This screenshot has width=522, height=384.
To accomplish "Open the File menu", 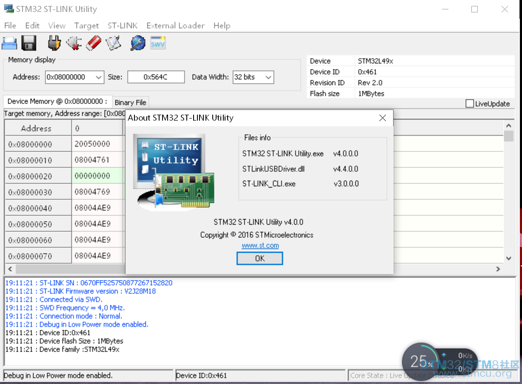I will tap(10, 26).
